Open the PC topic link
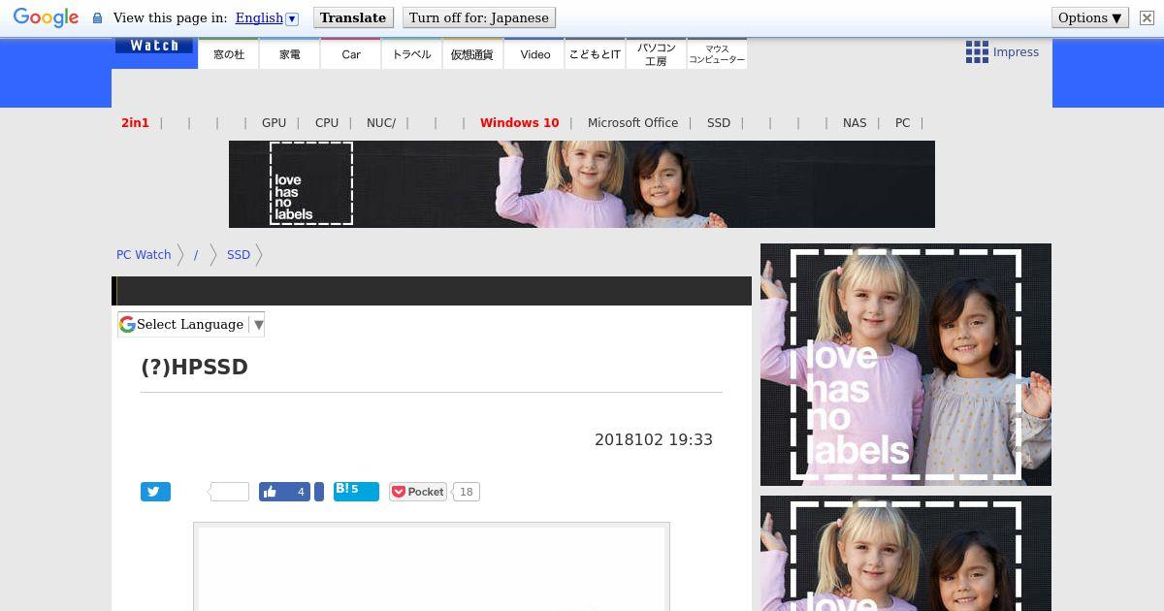 click(x=902, y=123)
